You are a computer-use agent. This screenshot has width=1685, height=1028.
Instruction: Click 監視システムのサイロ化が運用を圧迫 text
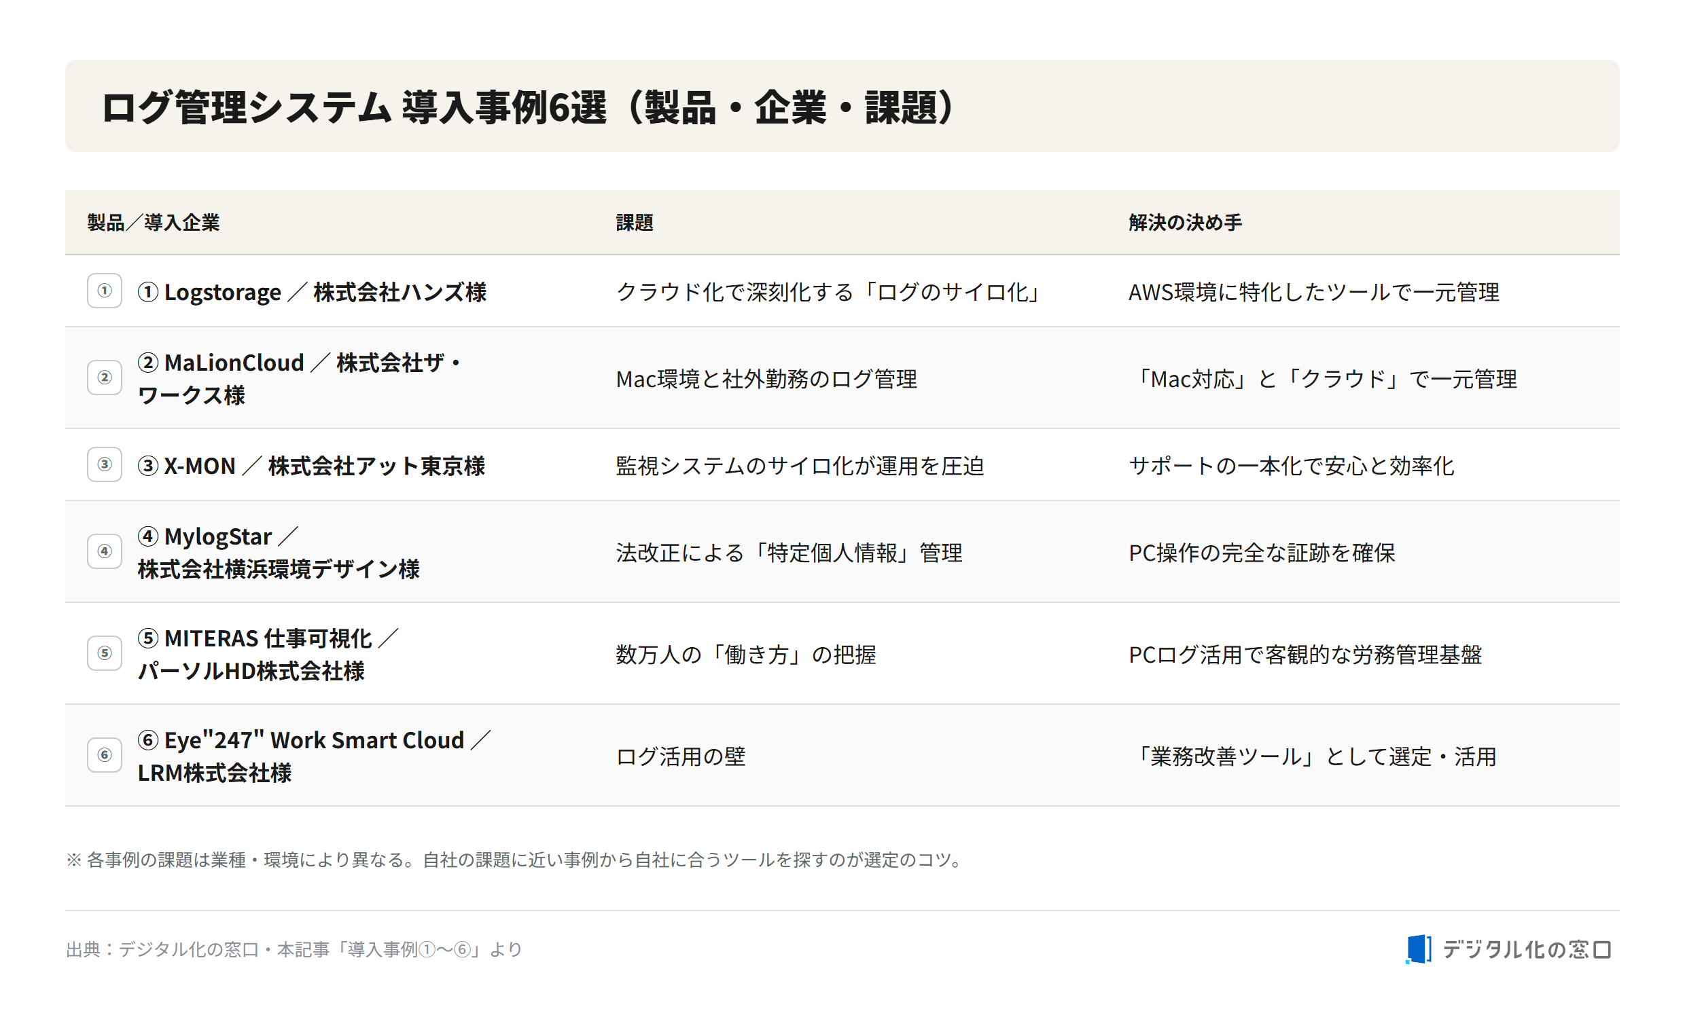click(x=800, y=466)
